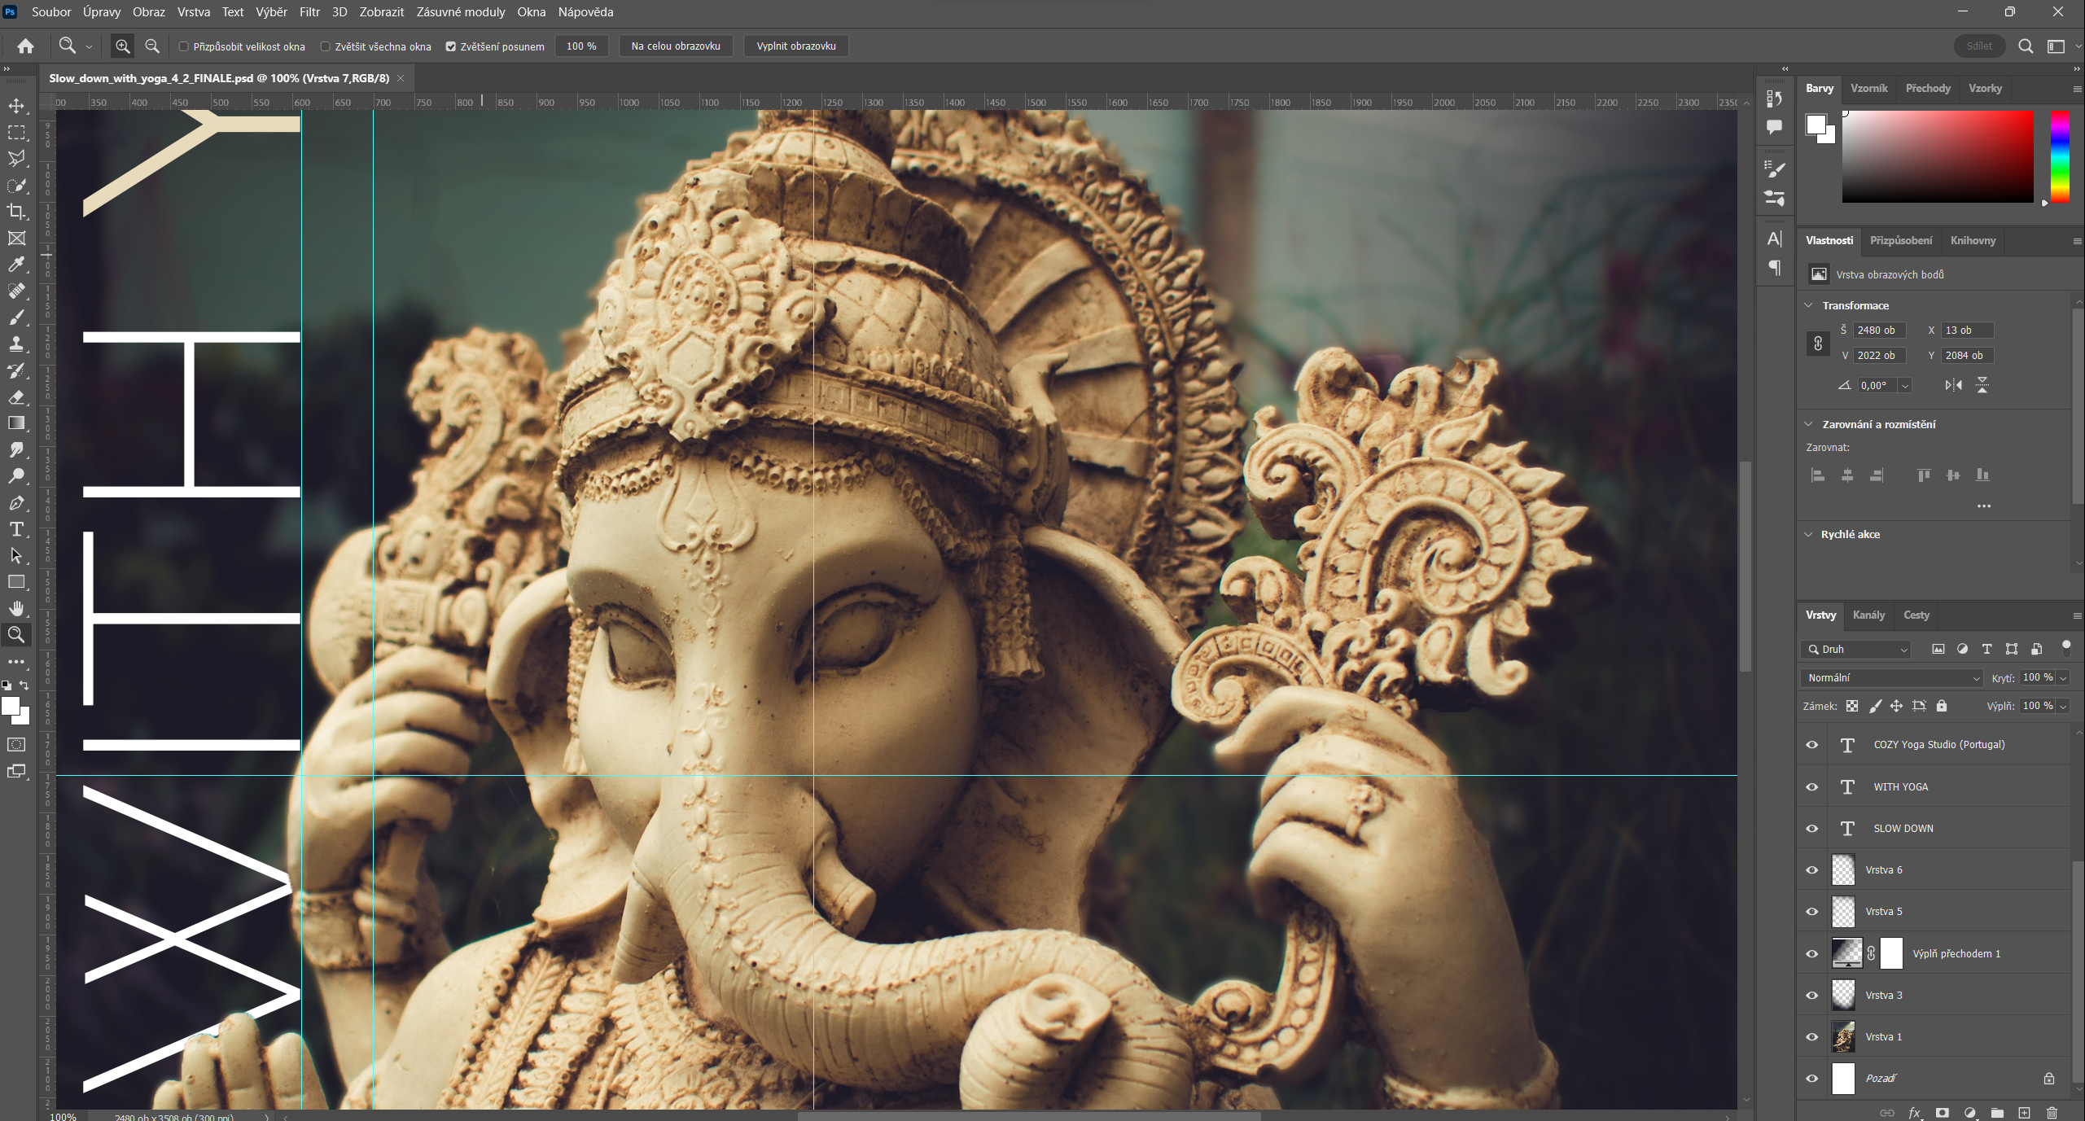Click the Vyplnit obrazovku button
The image size is (2085, 1121).
coord(795,46)
